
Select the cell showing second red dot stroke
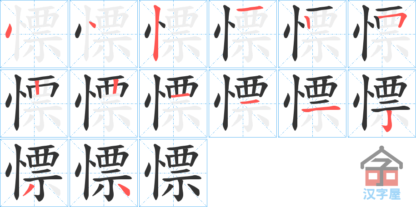[x=104, y=34]
